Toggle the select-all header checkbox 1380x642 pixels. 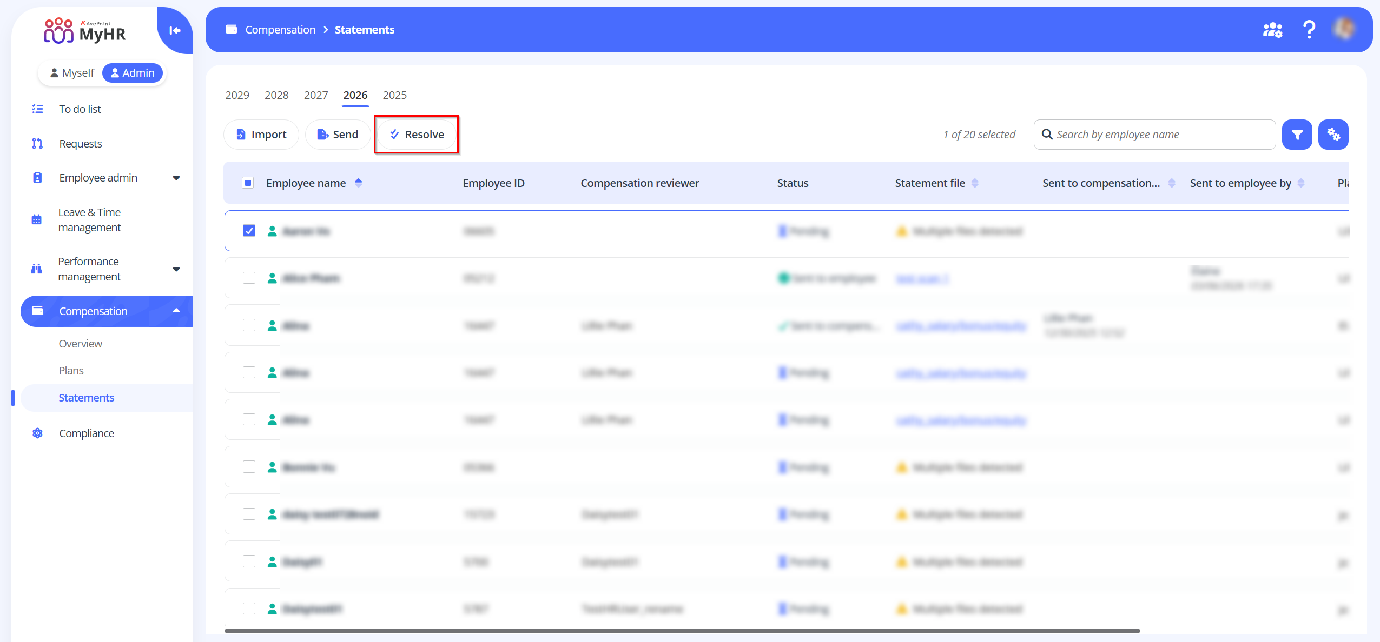point(248,183)
